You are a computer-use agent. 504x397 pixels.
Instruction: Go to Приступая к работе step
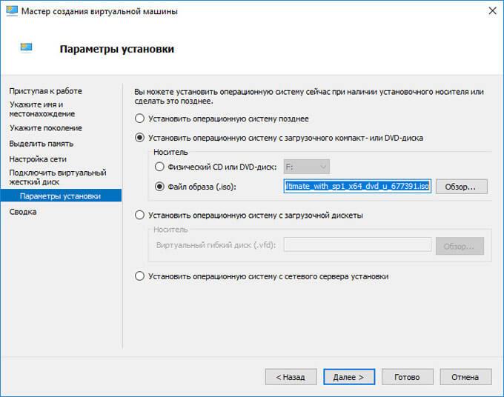(45, 91)
